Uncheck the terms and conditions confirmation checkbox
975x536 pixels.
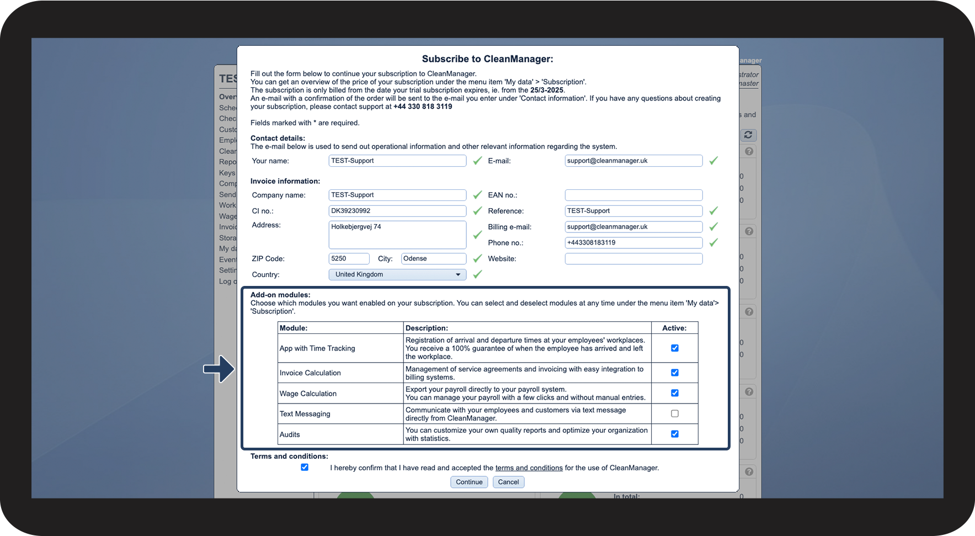[x=305, y=467]
